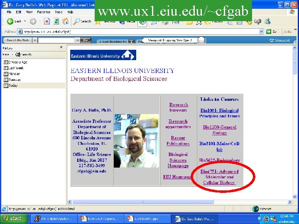This screenshot has height=224, width=299.
Task: Click the Search the Web button
Action: (x=17, y=40)
